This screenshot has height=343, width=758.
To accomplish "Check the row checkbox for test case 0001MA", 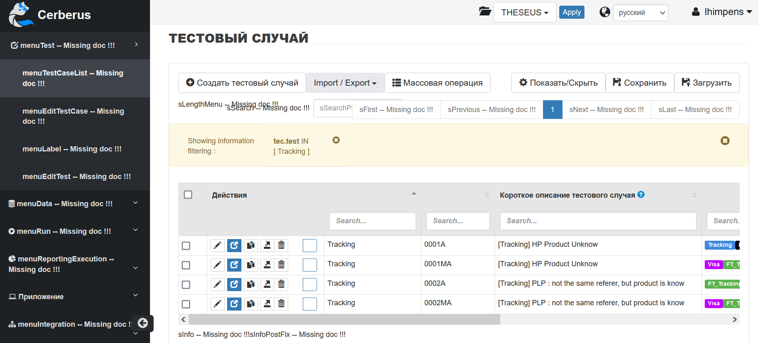I will [186, 265].
